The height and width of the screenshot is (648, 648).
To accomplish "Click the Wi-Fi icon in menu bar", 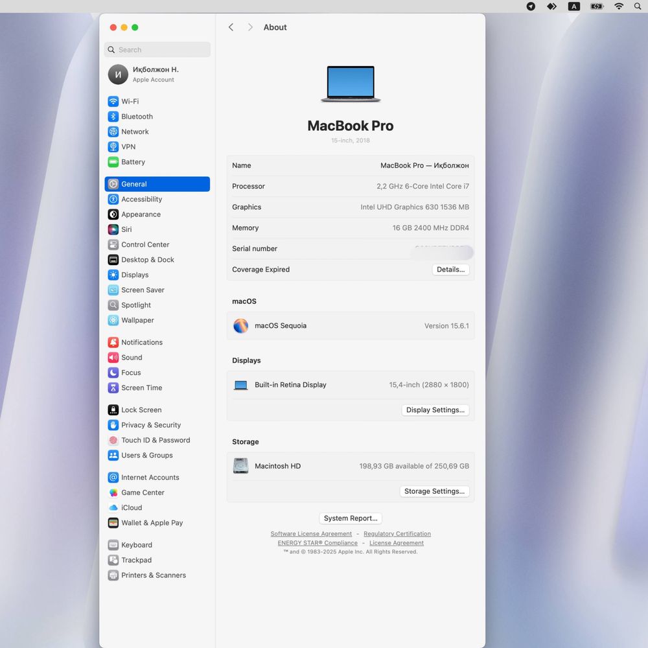I will [619, 6].
